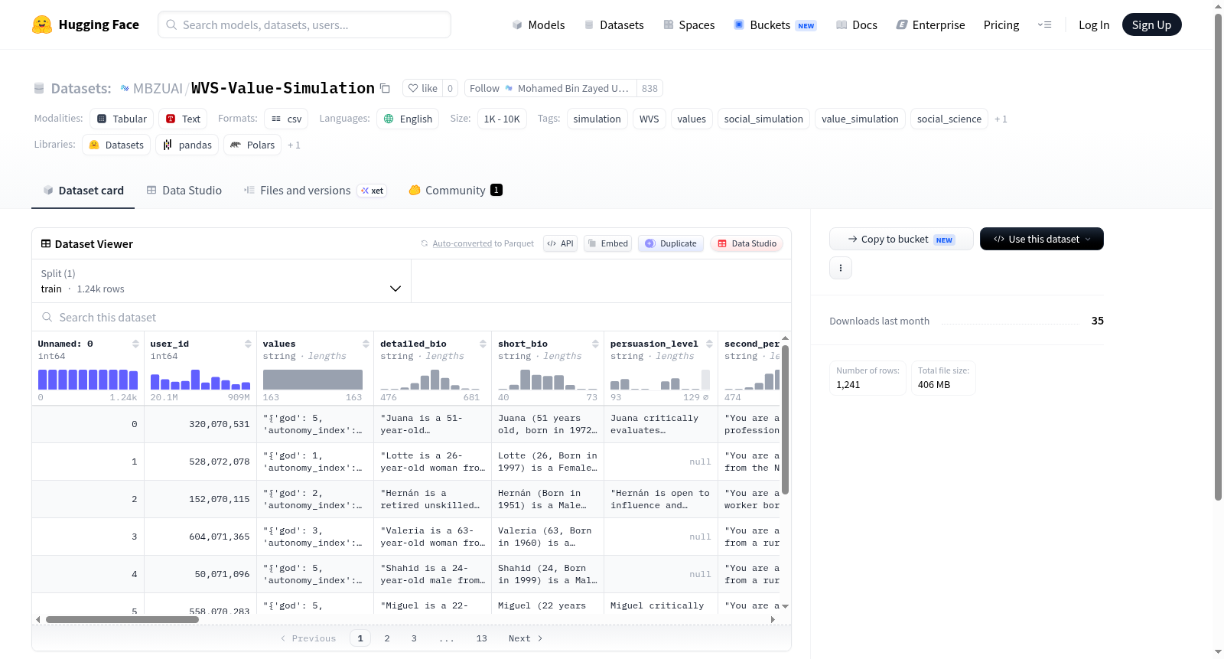Sort the short_bio column

coord(595,344)
